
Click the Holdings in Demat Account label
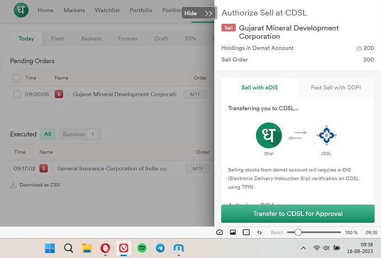pyautogui.click(x=257, y=48)
